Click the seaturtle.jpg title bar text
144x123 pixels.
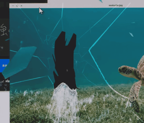coord(116,5)
